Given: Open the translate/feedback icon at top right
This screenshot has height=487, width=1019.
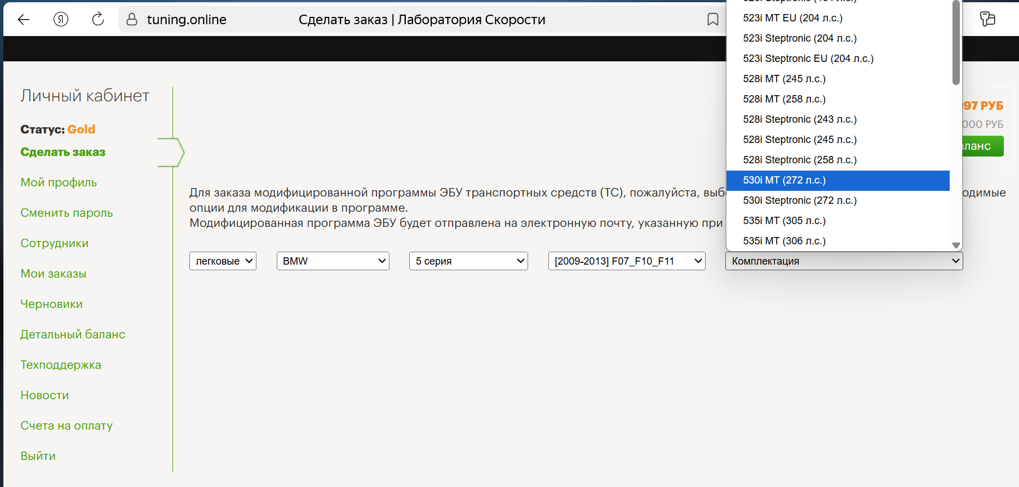Looking at the screenshot, I should 987,19.
